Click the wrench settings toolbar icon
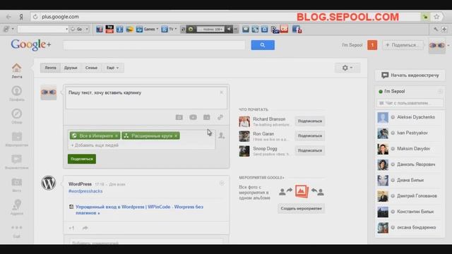Image resolution: width=452 pixels, height=254 pixels. [x=436, y=29]
